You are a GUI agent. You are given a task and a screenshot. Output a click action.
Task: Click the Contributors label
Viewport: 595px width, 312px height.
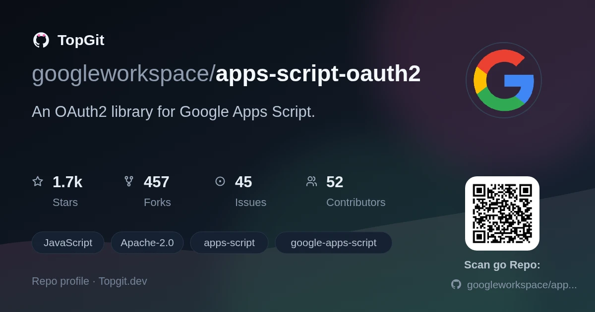pos(356,203)
